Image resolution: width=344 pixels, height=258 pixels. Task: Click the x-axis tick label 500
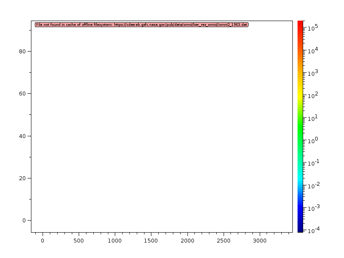tap(78, 241)
